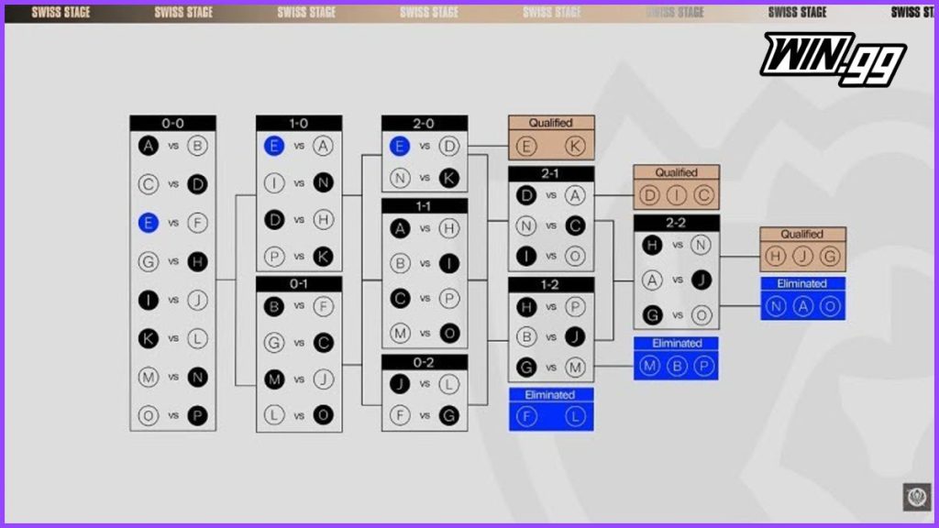Click team M in the 0-0 column
939x528 pixels.
(148, 377)
